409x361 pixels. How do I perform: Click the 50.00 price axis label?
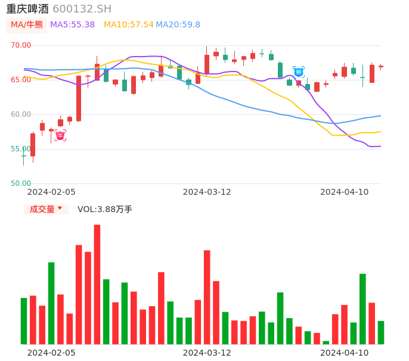click(21, 183)
